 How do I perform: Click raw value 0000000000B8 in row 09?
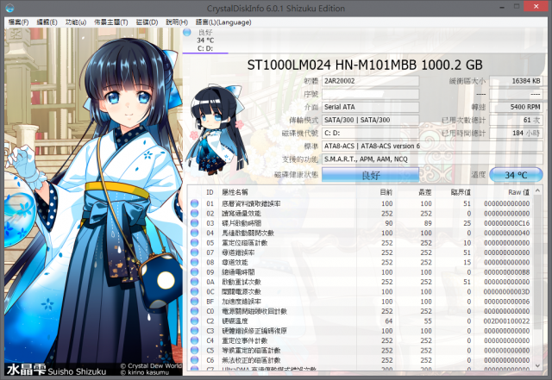(506, 272)
